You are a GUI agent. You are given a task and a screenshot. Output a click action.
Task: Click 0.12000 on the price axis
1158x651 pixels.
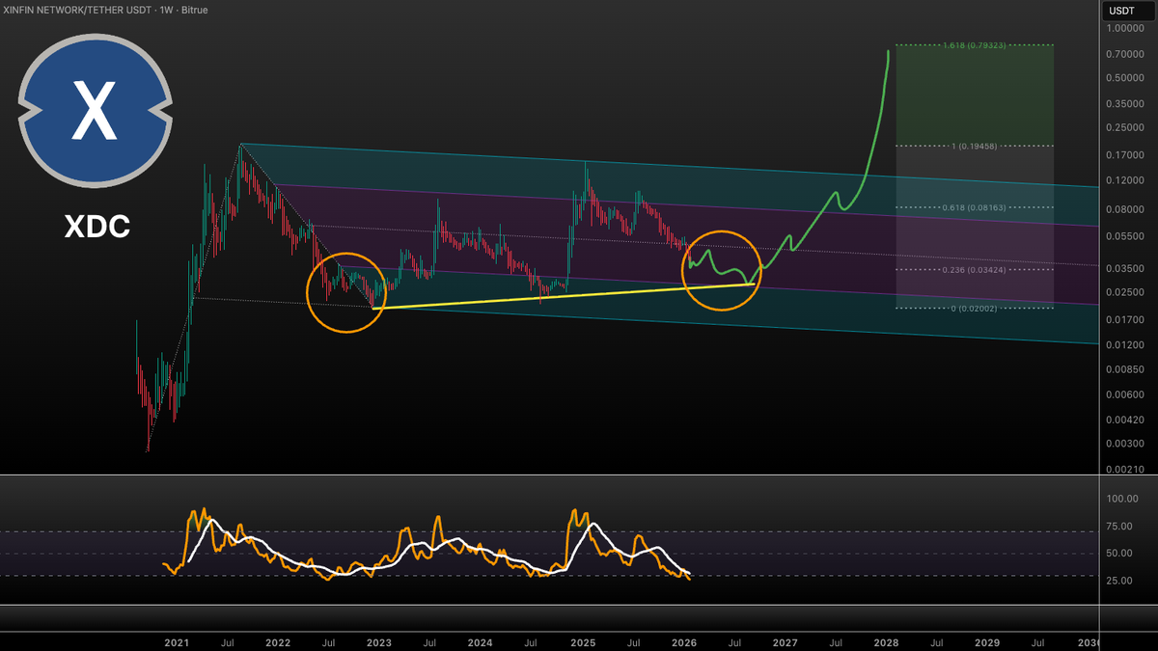(x=1125, y=180)
